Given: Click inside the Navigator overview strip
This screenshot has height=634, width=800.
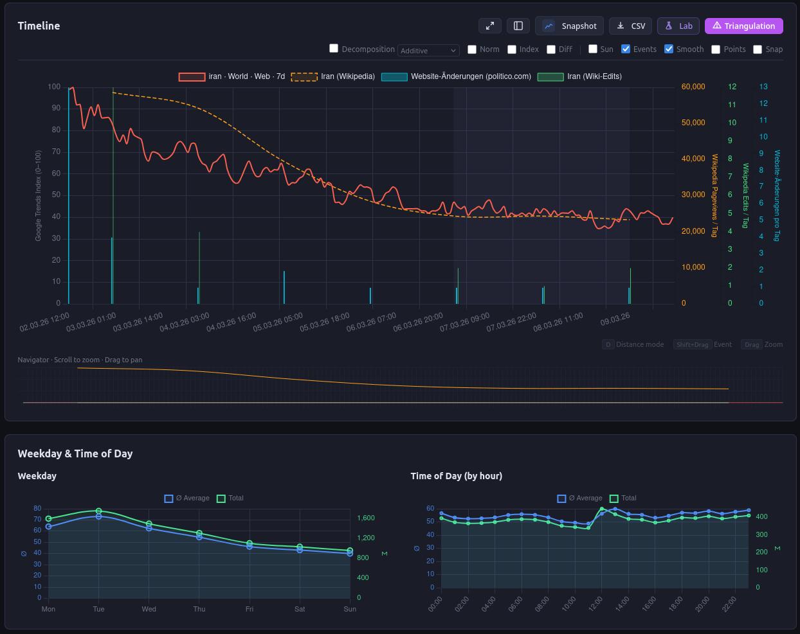Looking at the screenshot, I should (x=399, y=385).
